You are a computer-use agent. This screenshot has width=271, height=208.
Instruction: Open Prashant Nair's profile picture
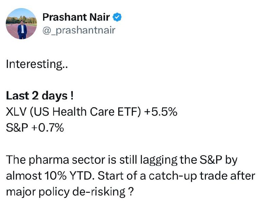click(21, 23)
